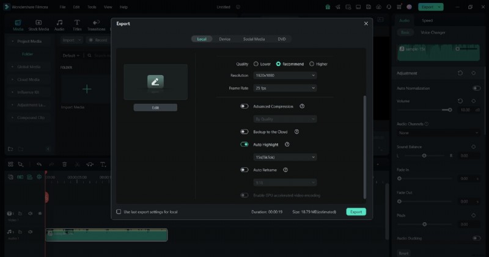This screenshot has height=257, width=489.
Task: Open the Resolution 1920x1080 dropdown
Action: coord(285,75)
